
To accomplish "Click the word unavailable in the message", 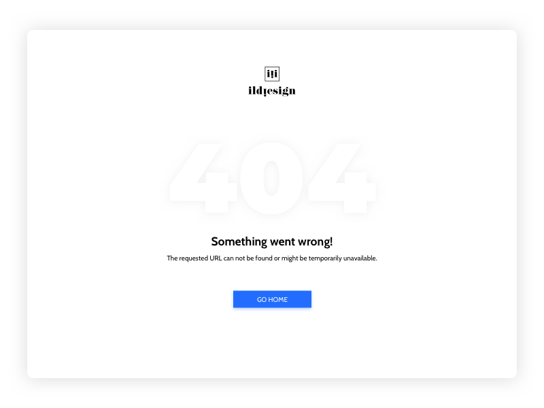I will [360, 258].
